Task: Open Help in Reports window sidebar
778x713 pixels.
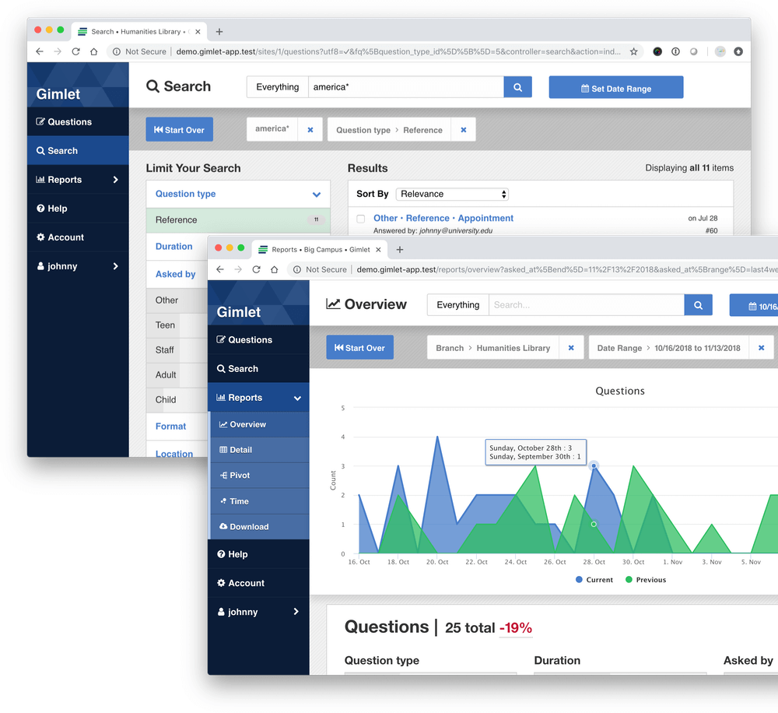Action: [x=258, y=555]
